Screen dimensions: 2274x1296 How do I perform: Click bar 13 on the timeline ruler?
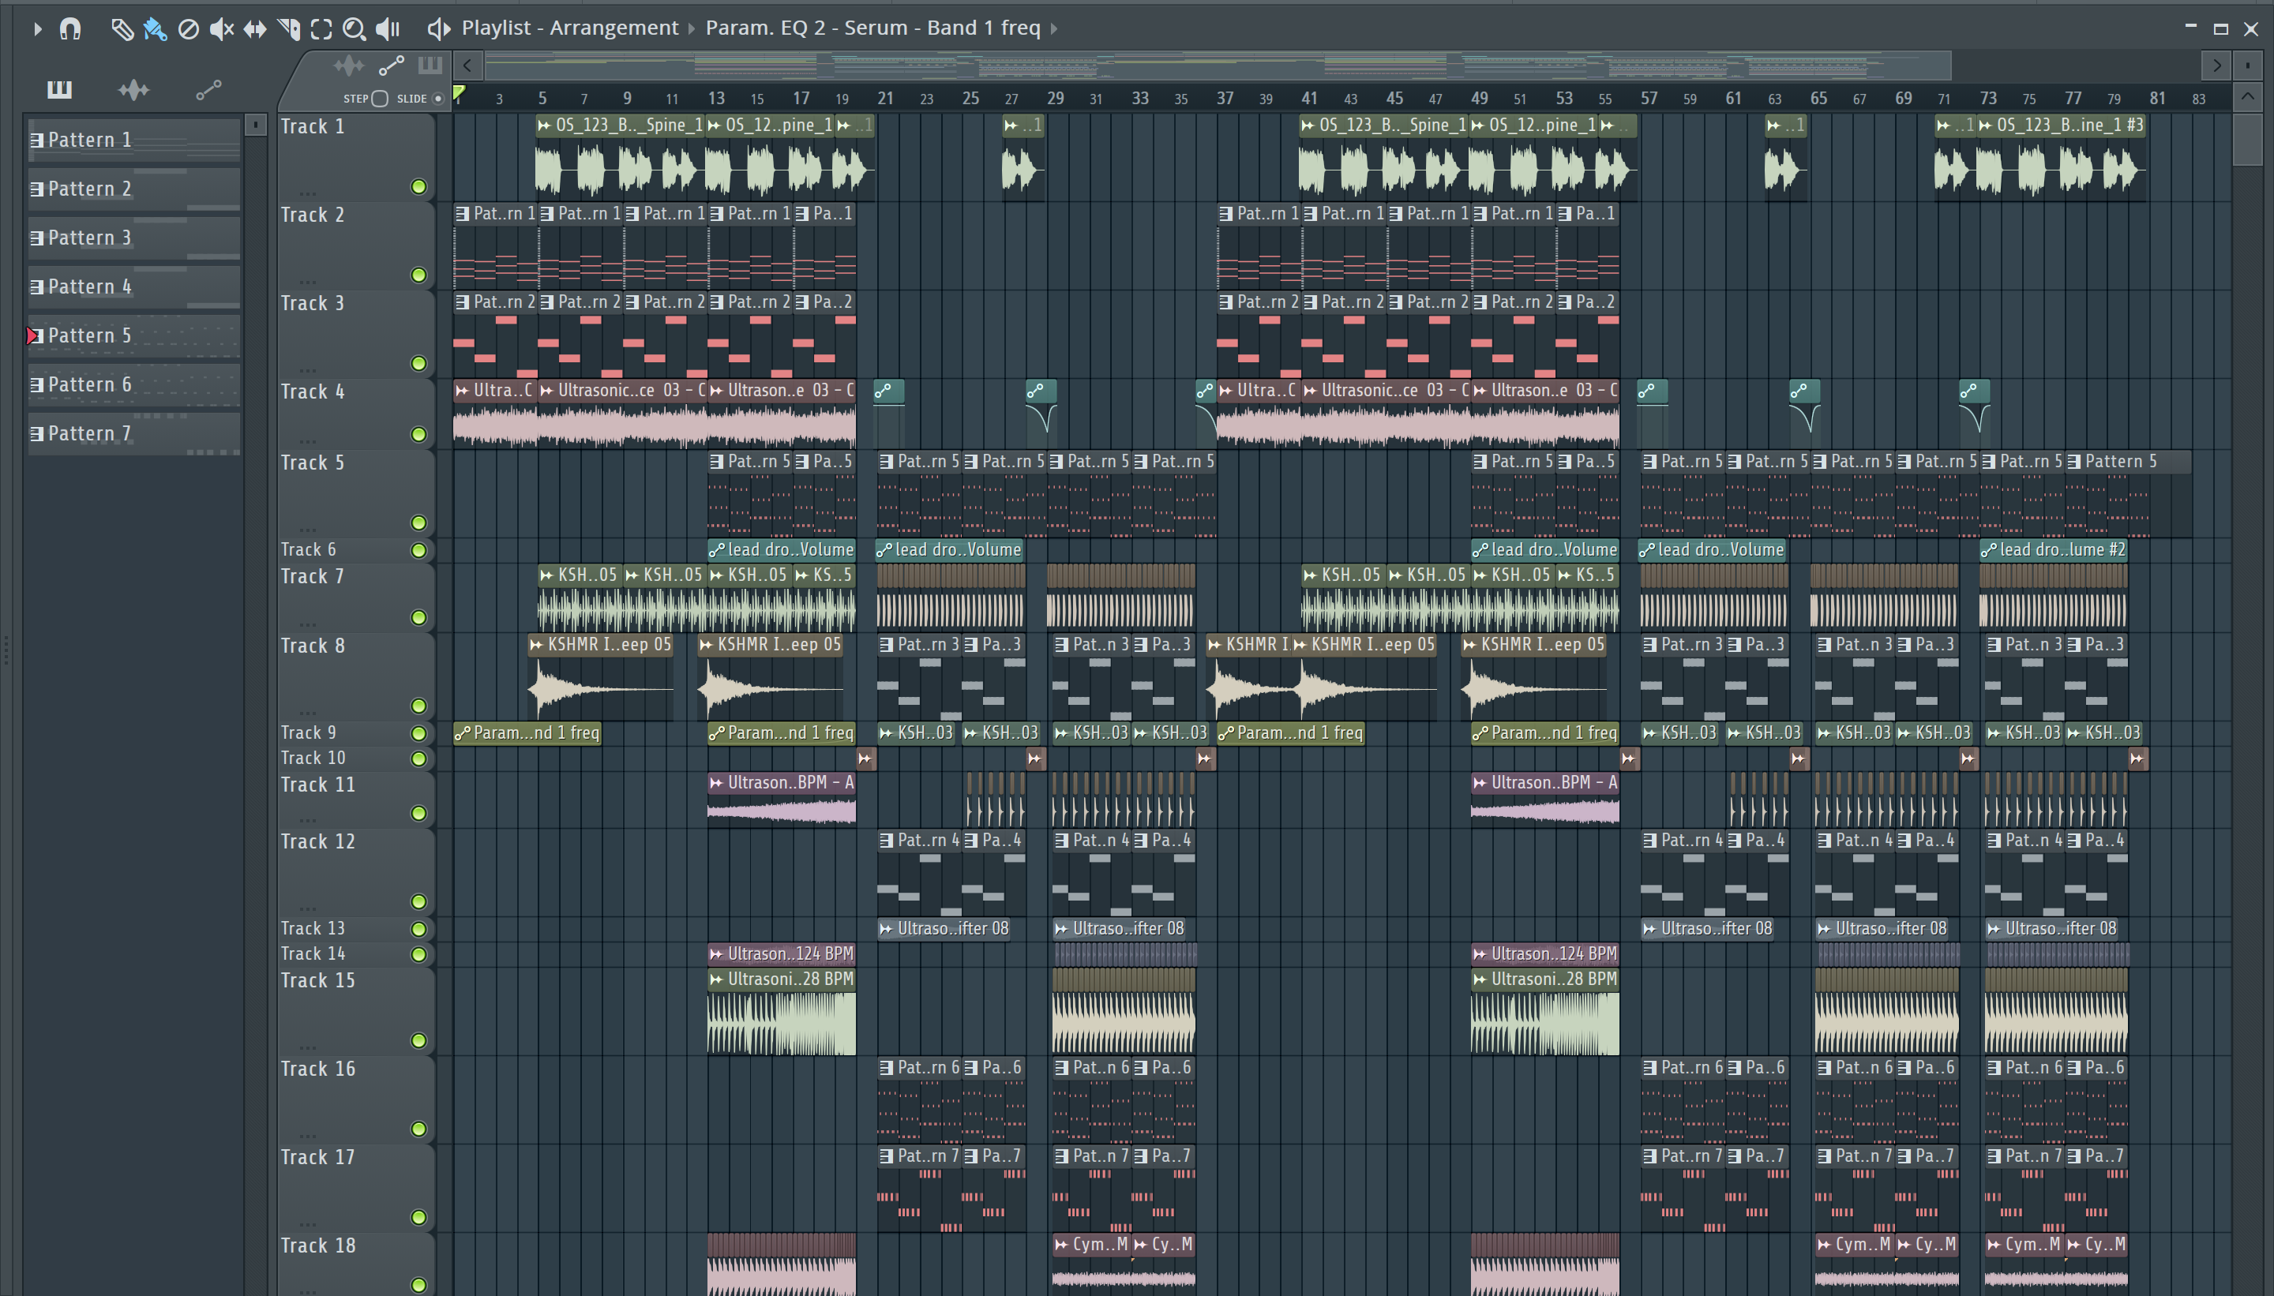click(716, 98)
